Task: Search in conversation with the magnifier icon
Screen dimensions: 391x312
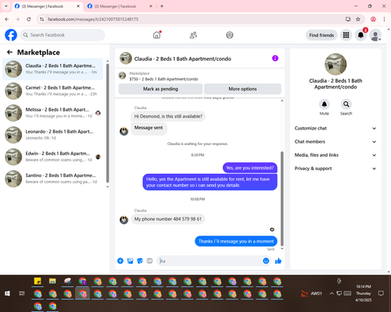Action: 346,105
